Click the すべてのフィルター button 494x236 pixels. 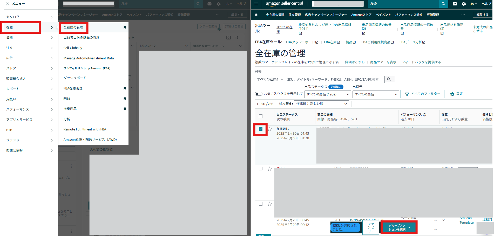tap(422, 94)
